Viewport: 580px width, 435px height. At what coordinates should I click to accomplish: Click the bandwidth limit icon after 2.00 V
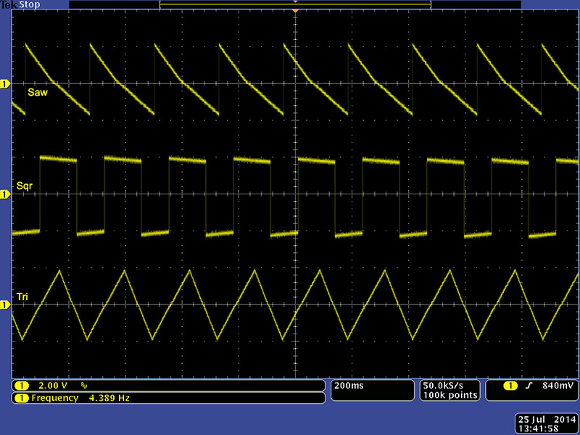[x=84, y=386]
